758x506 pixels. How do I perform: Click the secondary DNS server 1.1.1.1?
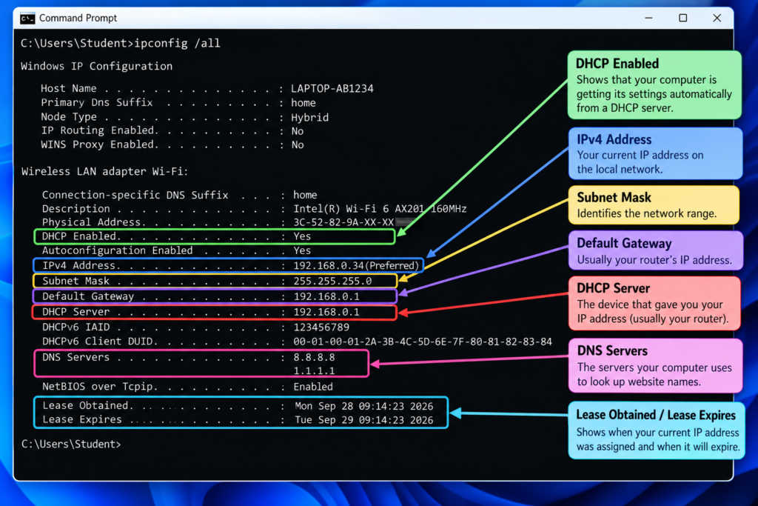pos(314,370)
